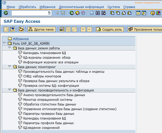Screen dimensions: 162x133
Task: Open the Справка menu
Action: click(129, 7)
